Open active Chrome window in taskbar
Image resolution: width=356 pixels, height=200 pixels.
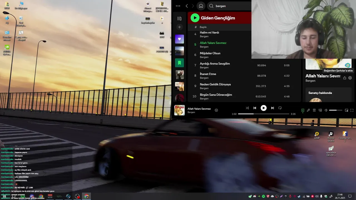86,196
